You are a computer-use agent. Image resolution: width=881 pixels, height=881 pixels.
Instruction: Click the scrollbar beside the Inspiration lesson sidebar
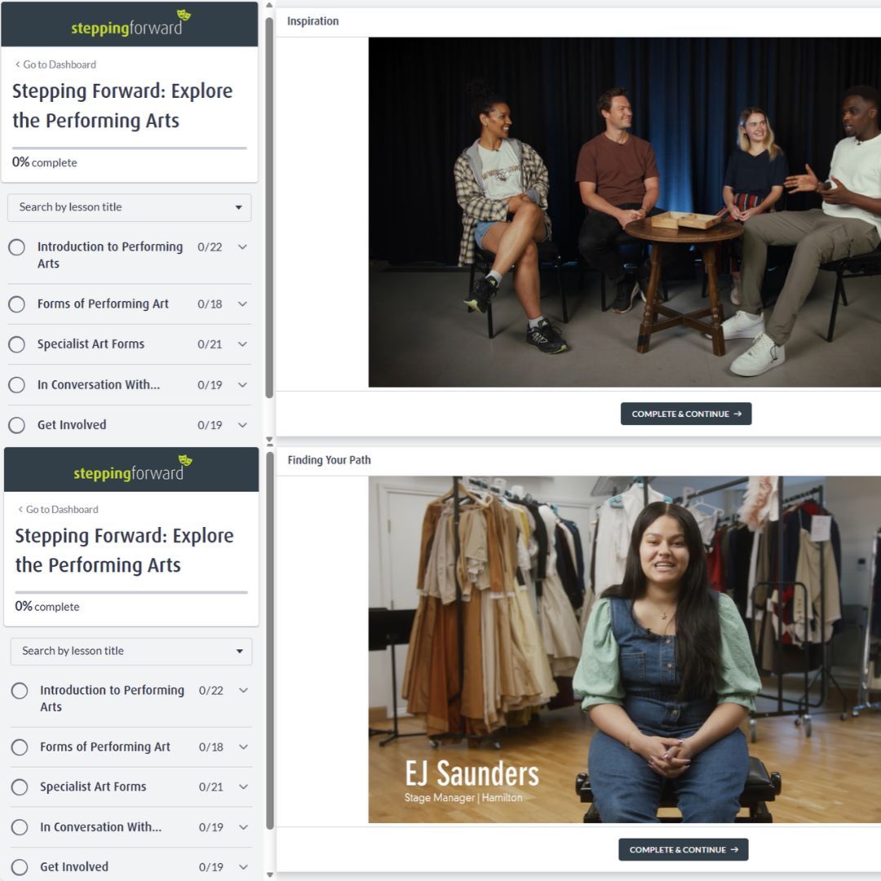269,208
